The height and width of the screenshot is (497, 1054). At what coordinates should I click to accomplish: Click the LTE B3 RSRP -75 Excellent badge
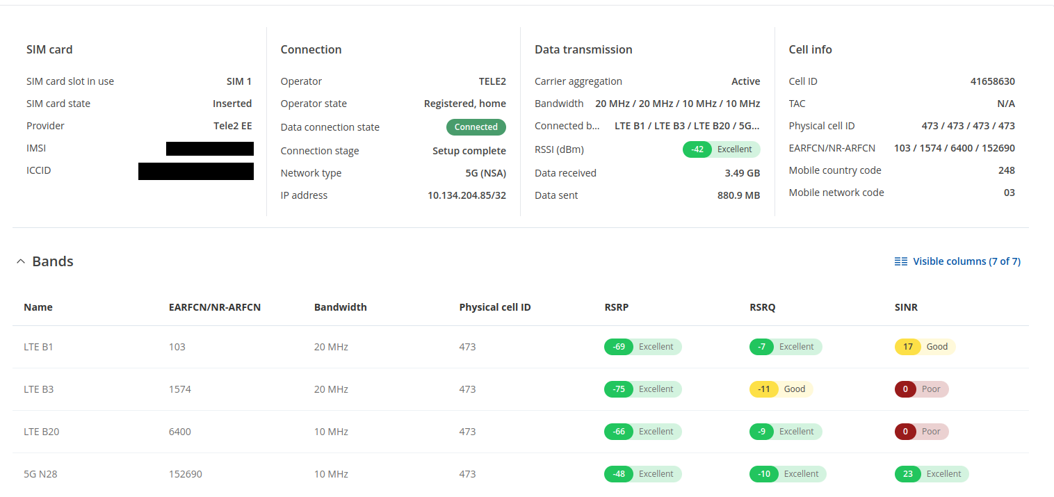643,389
